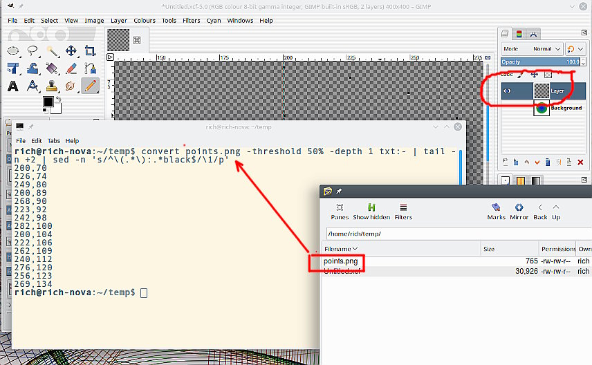Increase opacity with the stepper arrow
The height and width of the screenshot is (365, 592).
[x=583, y=59]
